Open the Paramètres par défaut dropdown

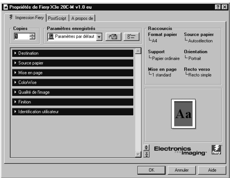click(99, 37)
